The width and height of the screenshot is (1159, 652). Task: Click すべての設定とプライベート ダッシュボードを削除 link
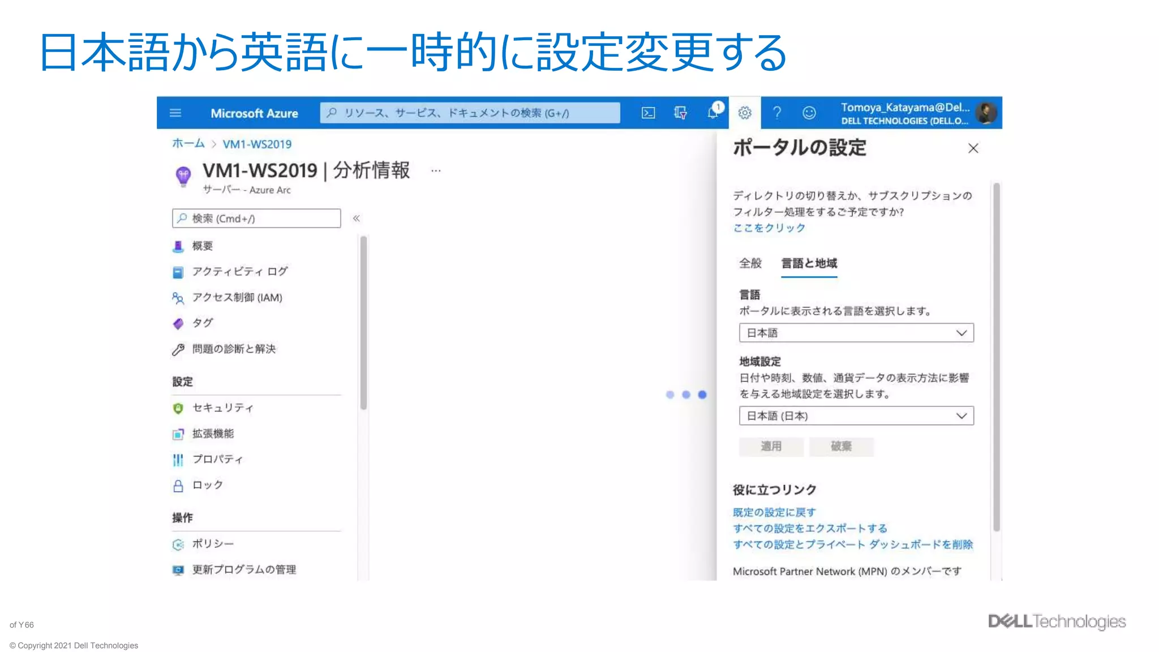(853, 544)
